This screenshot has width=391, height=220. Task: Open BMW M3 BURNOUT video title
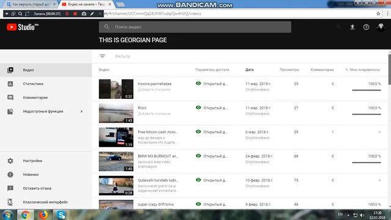tap(158, 156)
